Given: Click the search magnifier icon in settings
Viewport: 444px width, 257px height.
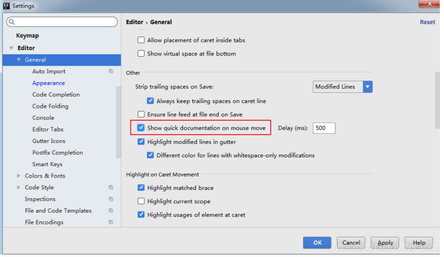Looking at the screenshot, I should 12,22.
